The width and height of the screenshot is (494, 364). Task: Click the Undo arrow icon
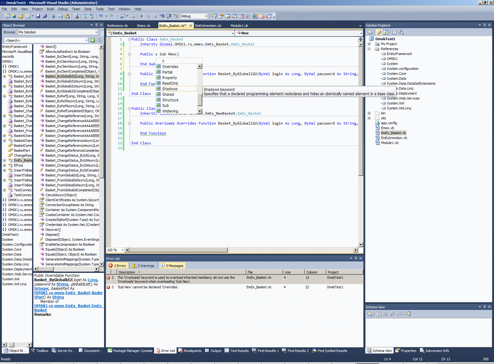[101, 16]
